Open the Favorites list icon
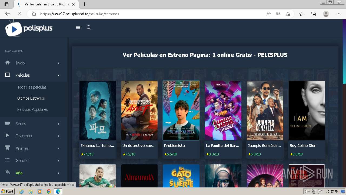 302,14
